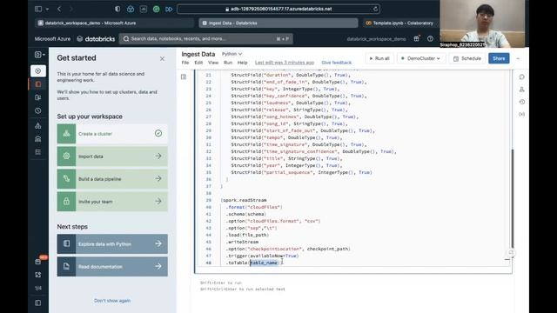This screenshot has width=557, height=313.
Task: Click the databricks logo
Action: click(x=96, y=38)
